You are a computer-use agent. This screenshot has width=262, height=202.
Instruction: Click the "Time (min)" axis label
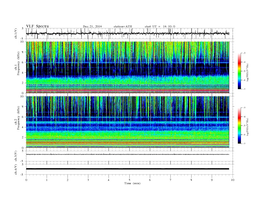click(132, 183)
